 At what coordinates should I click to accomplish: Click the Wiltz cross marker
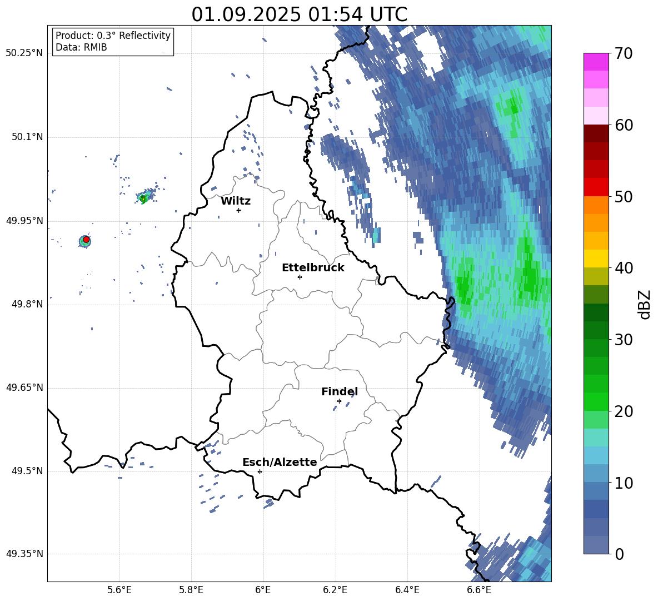point(238,210)
